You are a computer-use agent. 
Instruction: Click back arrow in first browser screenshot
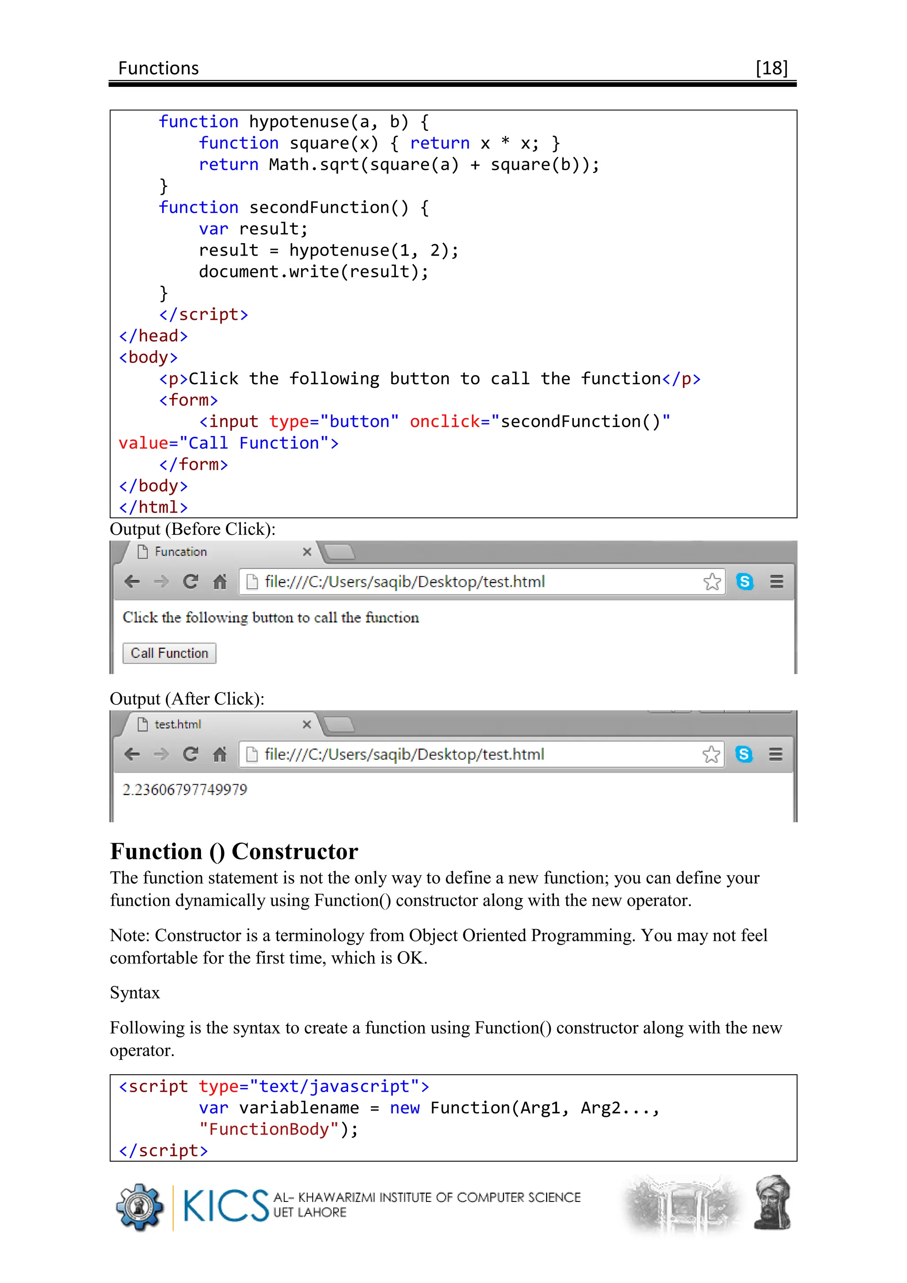[132, 582]
